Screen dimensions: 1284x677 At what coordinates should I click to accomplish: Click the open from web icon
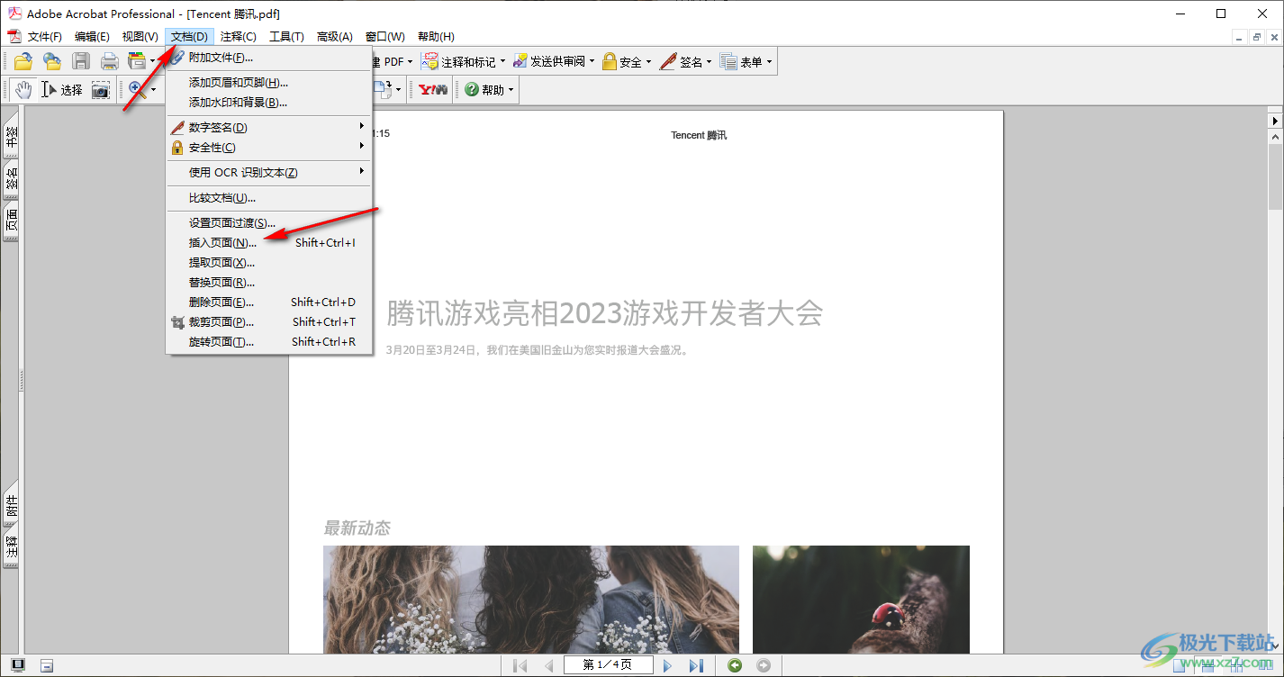tap(52, 61)
